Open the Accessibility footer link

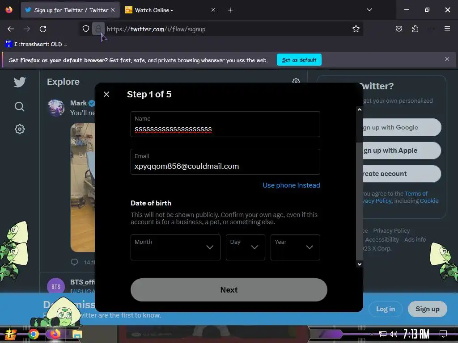pos(382,240)
